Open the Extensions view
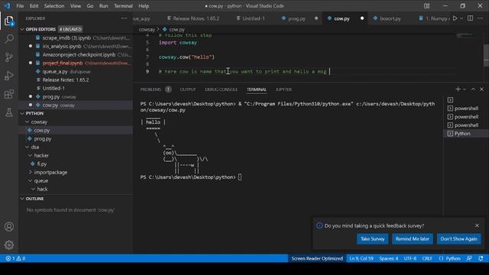This screenshot has height=275, width=489. tap(9, 94)
